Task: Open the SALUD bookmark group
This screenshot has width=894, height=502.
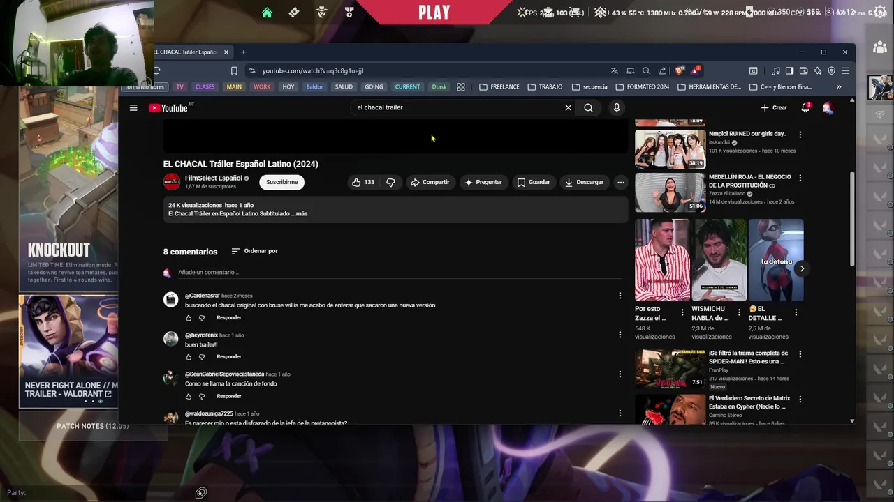Action: click(344, 87)
